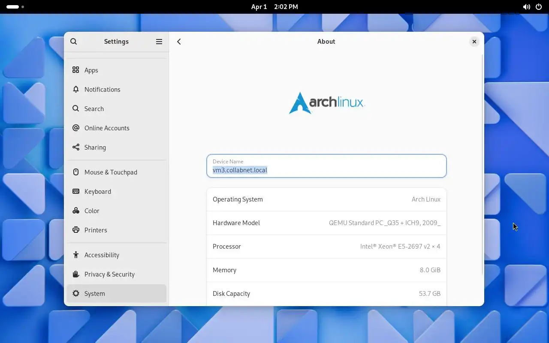This screenshot has width=549, height=343.
Task: Click the Sharing icon in sidebar
Action: tap(76, 147)
